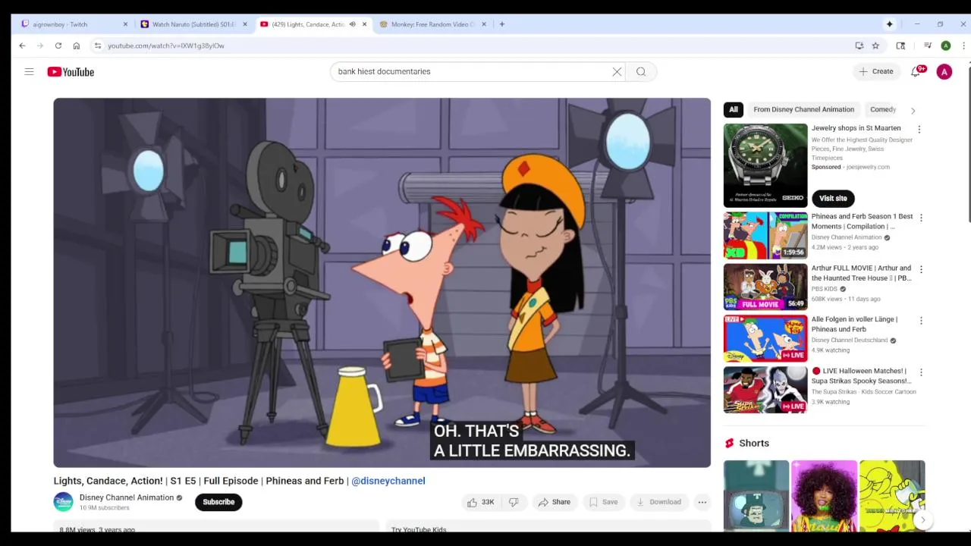The height and width of the screenshot is (546, 971).
Task: Show more filter chips with arrow
Action: pos(913,111)
